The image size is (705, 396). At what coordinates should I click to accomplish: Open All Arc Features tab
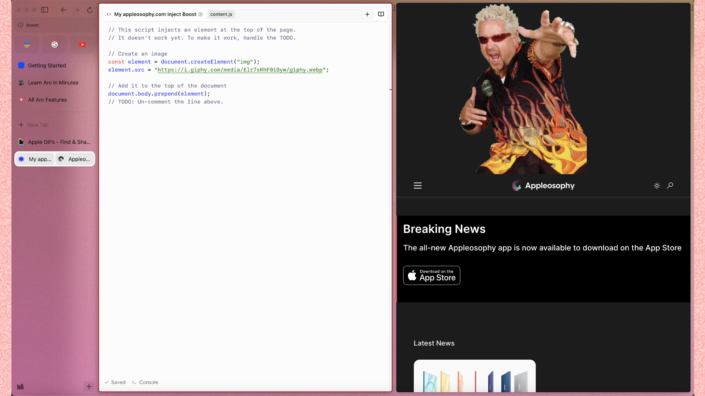55,100
